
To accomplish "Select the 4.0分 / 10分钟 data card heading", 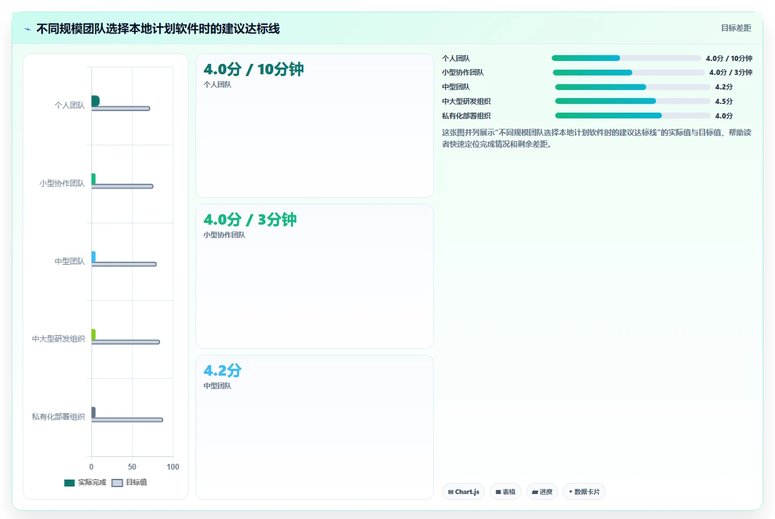I will pos(253,70).
